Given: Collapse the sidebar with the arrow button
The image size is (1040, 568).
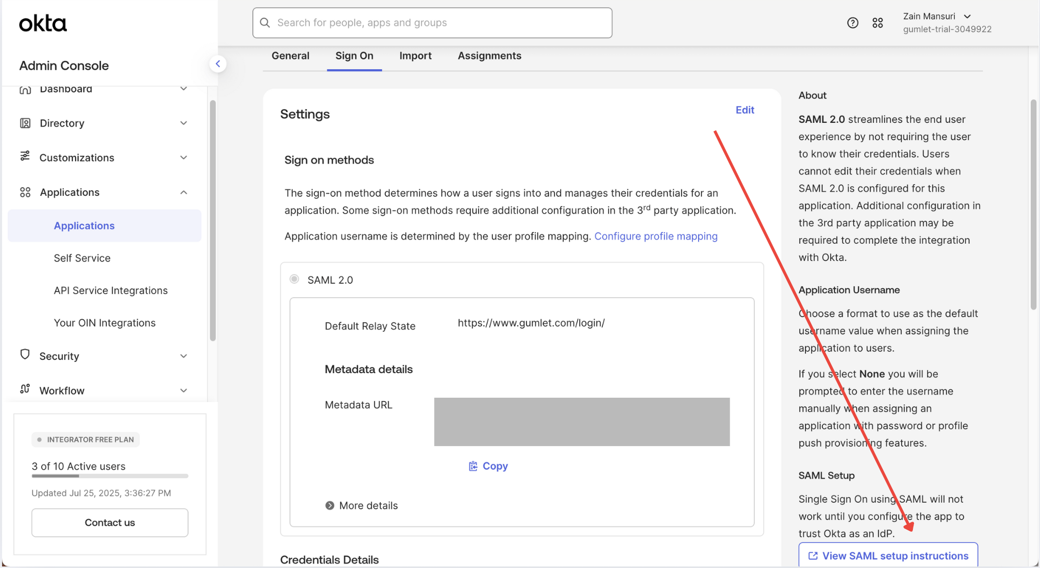Looking at the screenshot, I should [218, 64].
